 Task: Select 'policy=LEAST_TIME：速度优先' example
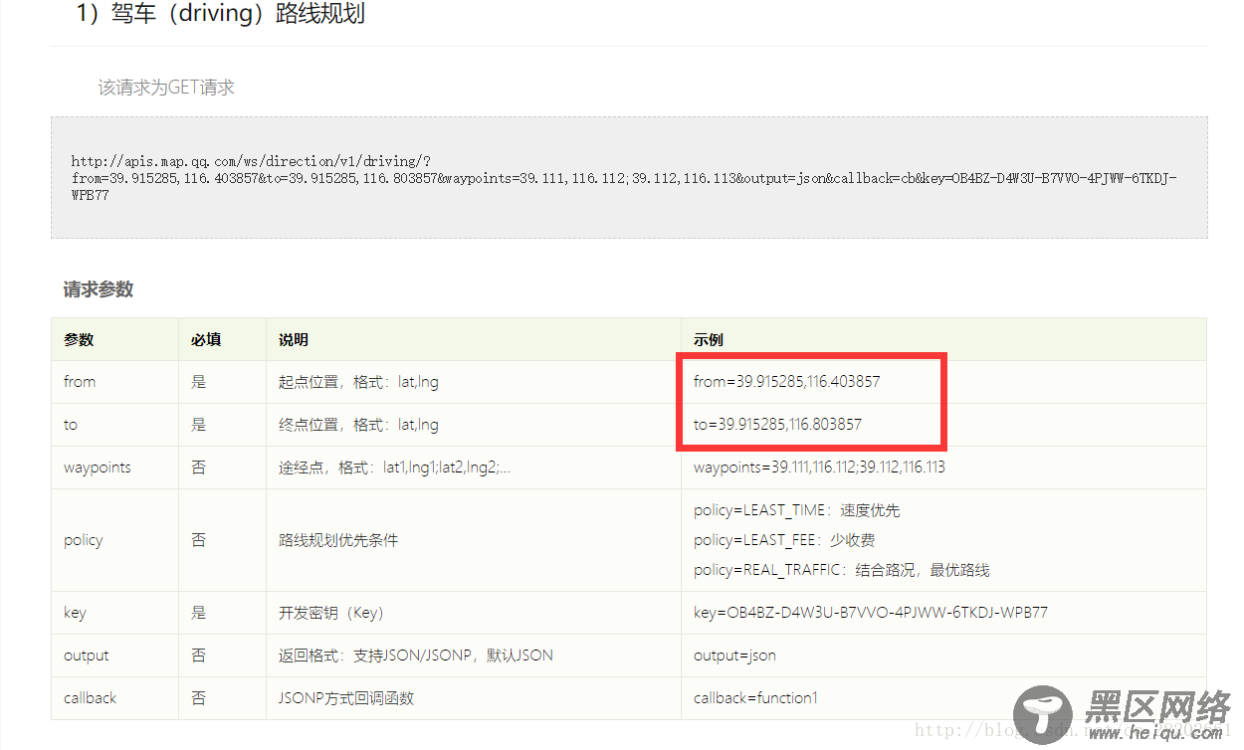[x=797, y=510]
